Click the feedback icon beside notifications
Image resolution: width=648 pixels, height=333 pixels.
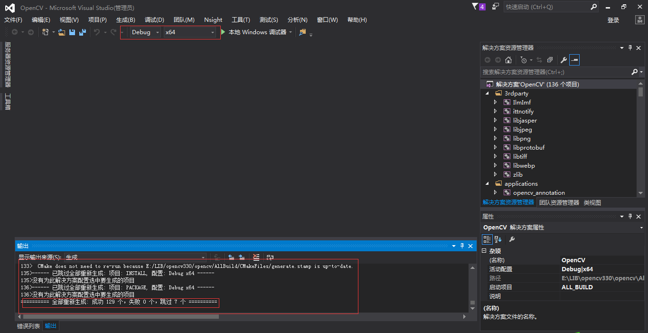click(x=496, y=7)
